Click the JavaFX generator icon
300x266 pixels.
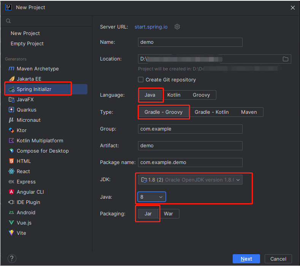11,100
